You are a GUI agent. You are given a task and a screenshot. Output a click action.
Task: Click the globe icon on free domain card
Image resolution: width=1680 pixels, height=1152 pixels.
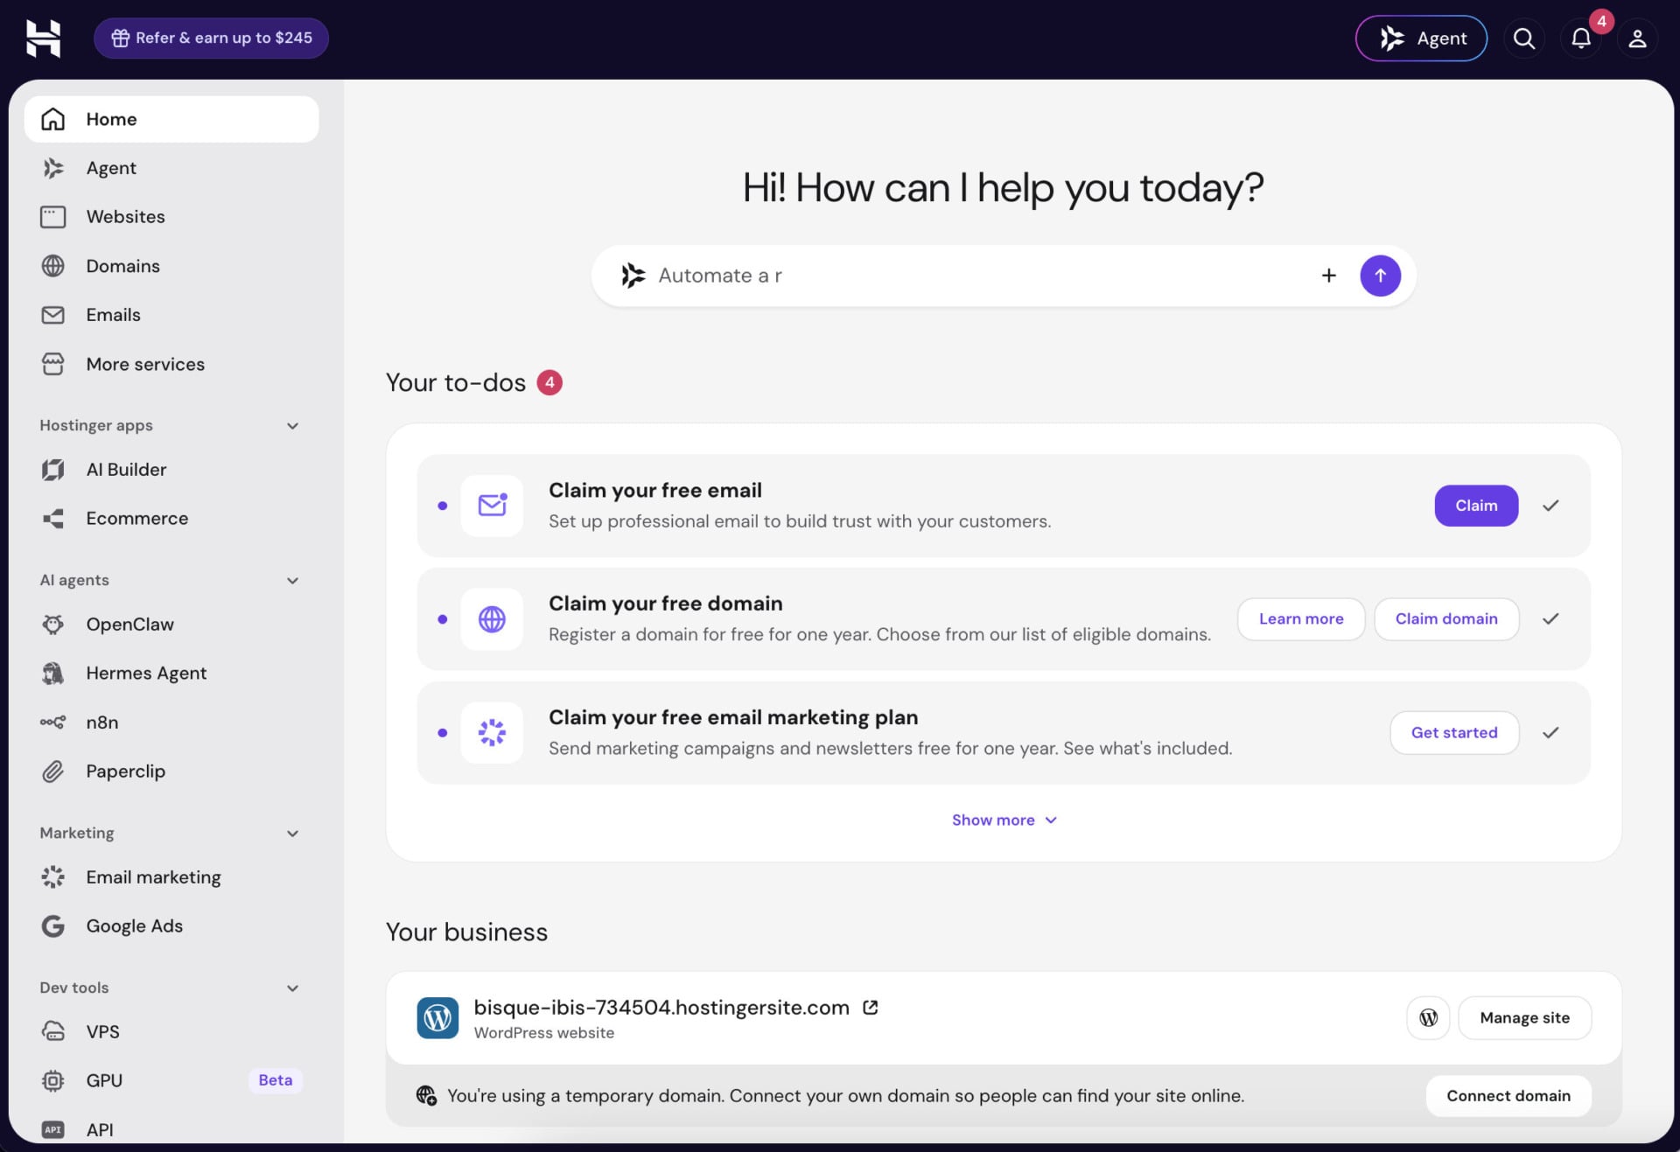492,619
